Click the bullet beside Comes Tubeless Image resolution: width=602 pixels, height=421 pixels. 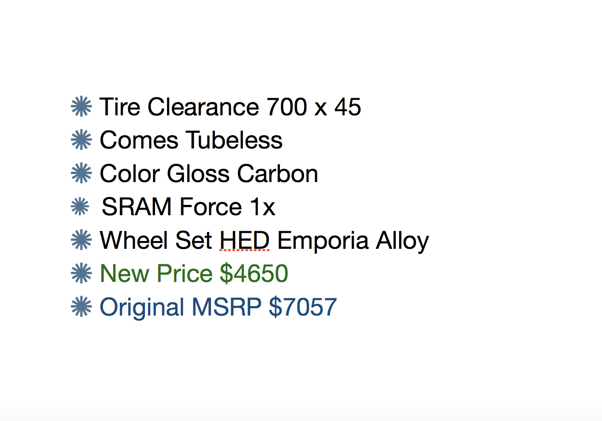pos(81,140)
